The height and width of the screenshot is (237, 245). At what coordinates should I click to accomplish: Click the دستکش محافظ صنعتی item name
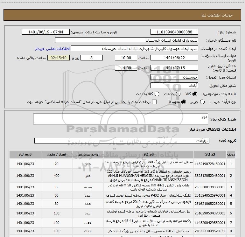149,231
